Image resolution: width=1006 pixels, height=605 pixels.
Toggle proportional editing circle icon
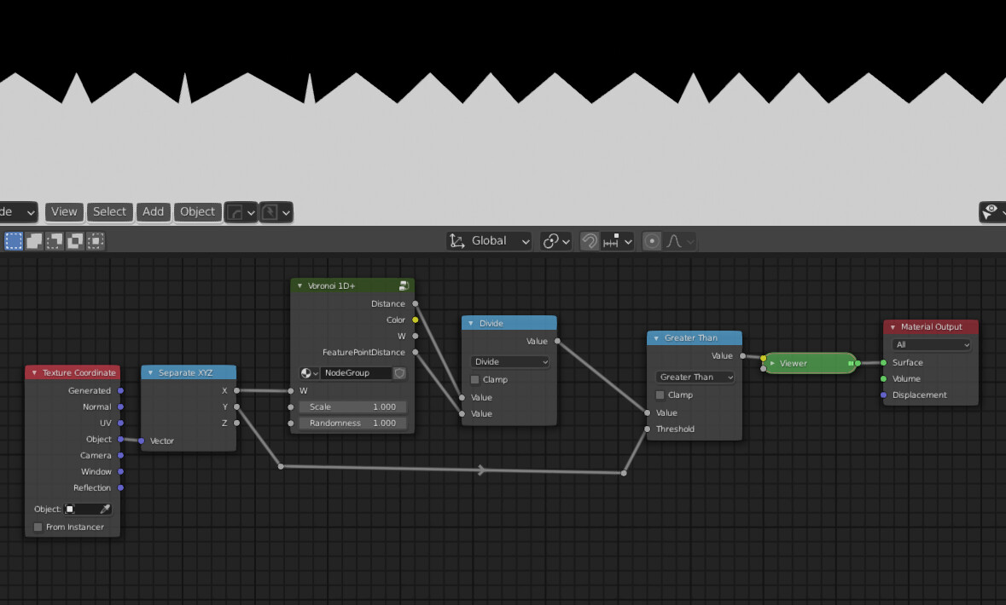point(651,241)
